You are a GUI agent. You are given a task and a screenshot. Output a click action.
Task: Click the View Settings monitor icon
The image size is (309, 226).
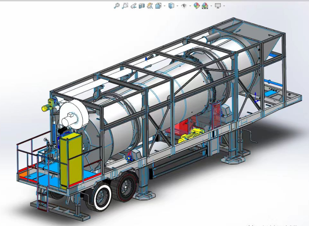pyautogui.click(x=218, y=6)
